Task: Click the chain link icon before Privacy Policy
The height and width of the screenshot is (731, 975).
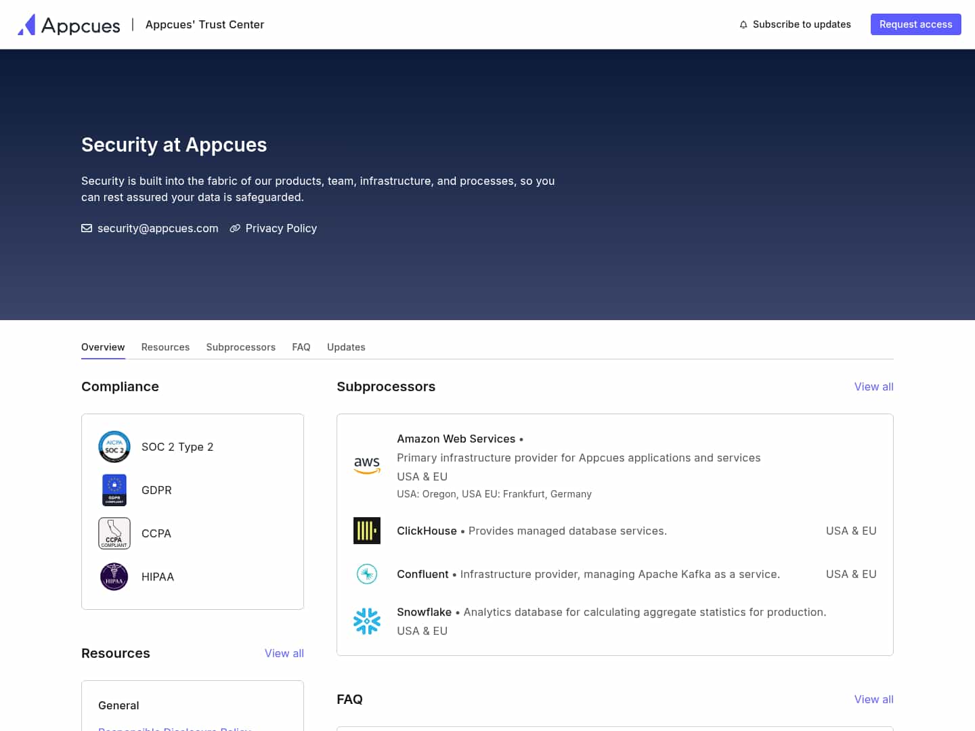Action: pyautogui.click(x=235, y=228)
